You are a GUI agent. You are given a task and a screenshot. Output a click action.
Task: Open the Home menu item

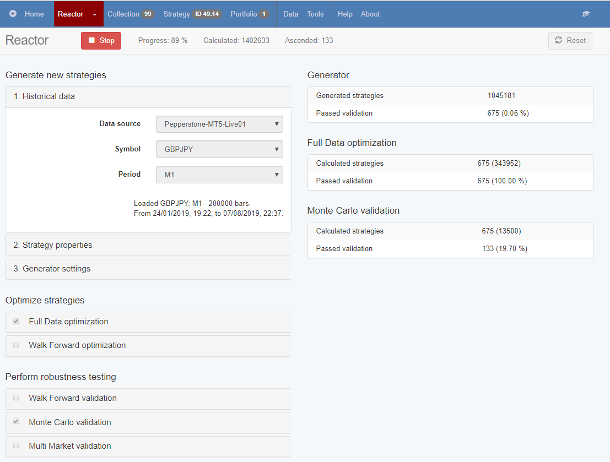34,14
